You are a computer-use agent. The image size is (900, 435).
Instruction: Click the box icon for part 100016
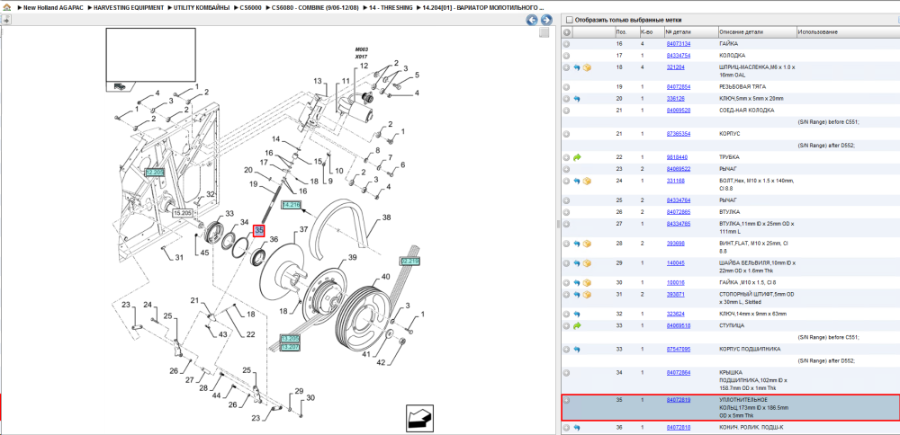click(587, 282)
